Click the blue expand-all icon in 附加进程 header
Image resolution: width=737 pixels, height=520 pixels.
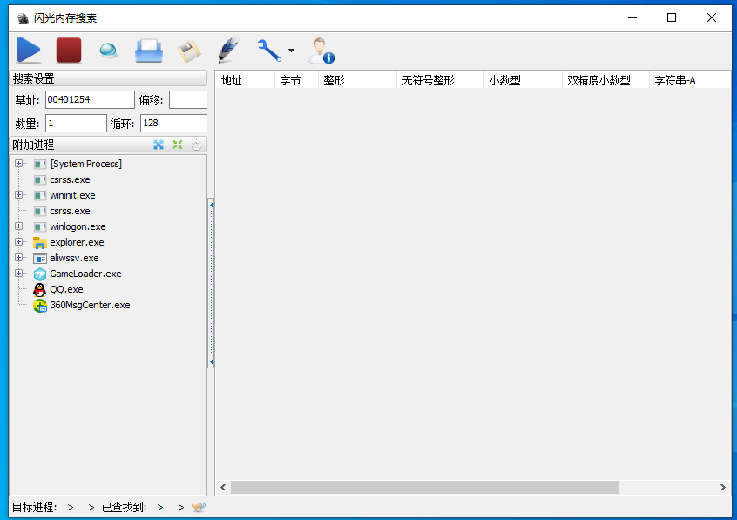(159, 145)
